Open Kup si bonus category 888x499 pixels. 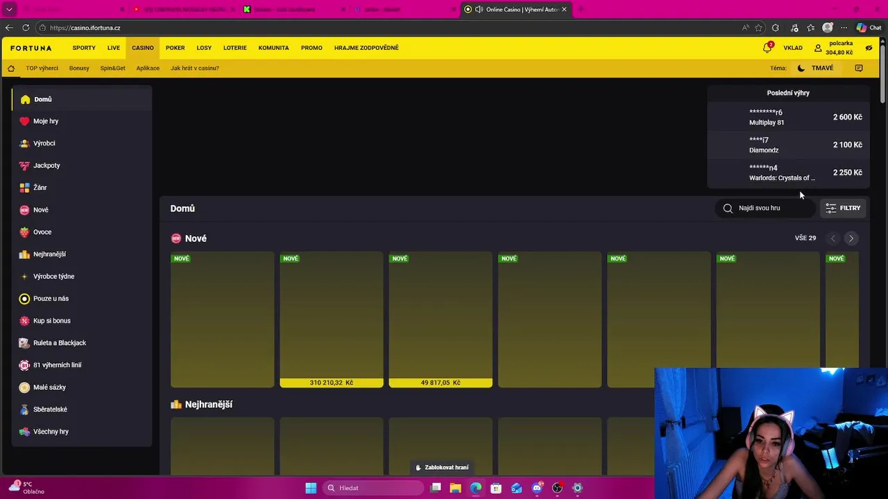82,321
